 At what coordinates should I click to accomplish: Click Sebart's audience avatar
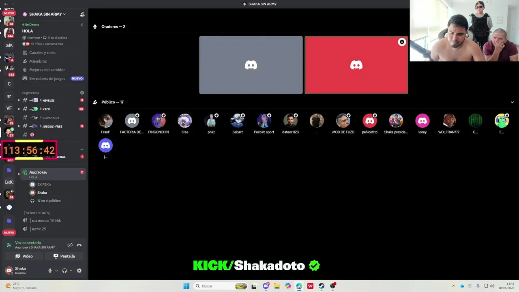pyautogui.click(x=238, y=121)
